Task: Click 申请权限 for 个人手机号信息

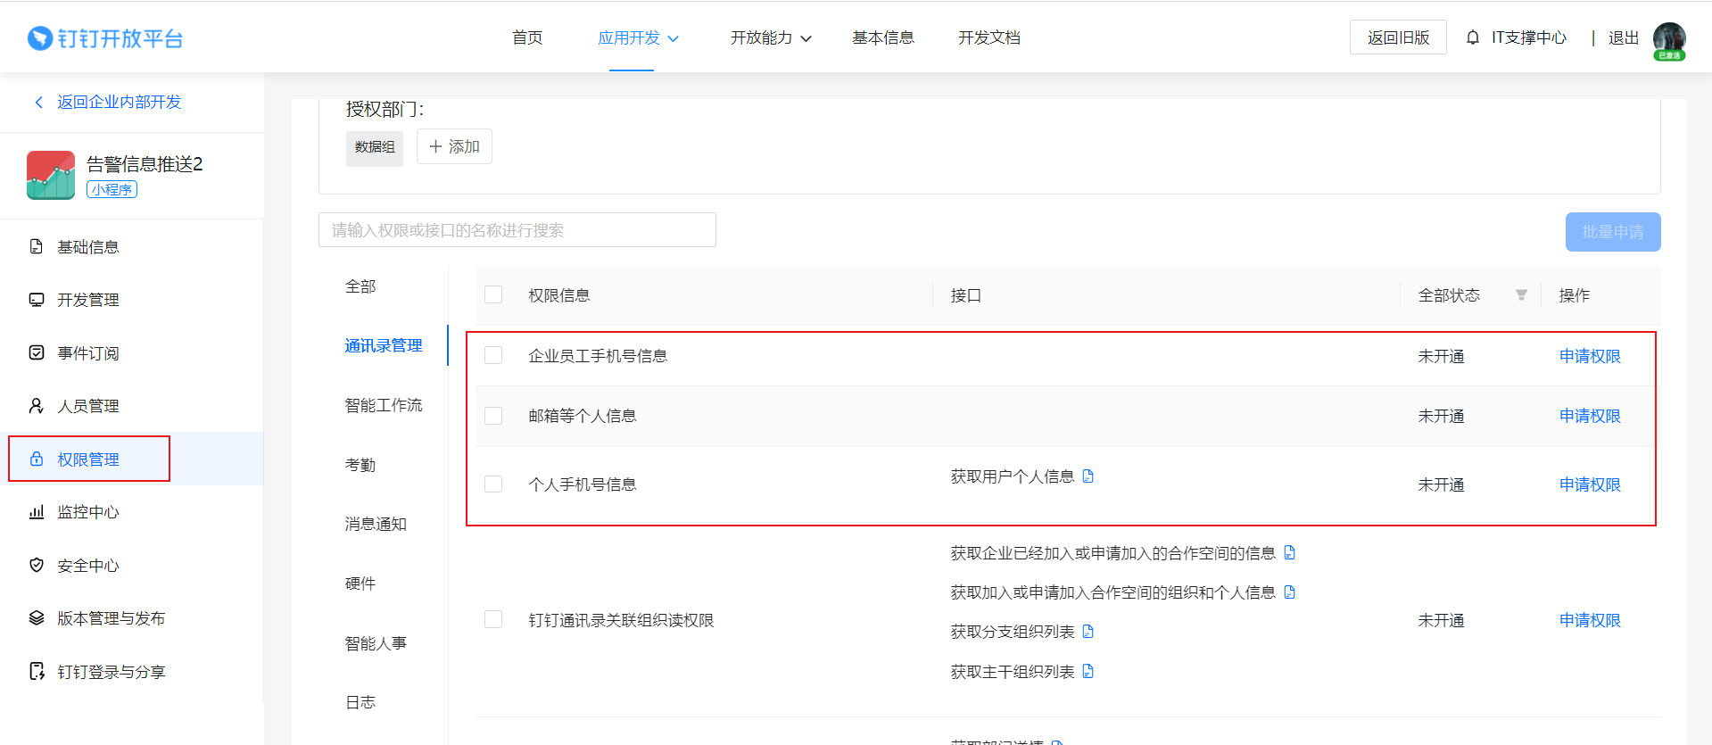Action: pyautogui.click(x=1590, y=484)
